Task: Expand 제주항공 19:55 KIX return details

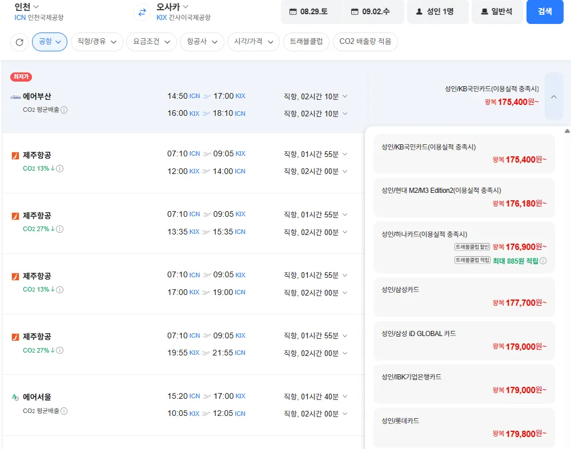Action: pyautogui.click(x=345, y=353)
